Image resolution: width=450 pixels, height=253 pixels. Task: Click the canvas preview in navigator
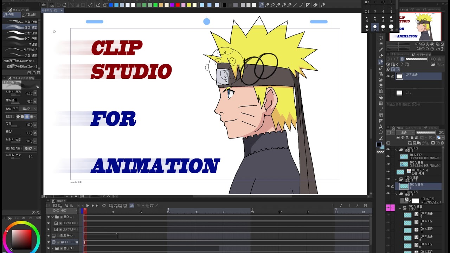pyautogui.click(x=415, y=26)
